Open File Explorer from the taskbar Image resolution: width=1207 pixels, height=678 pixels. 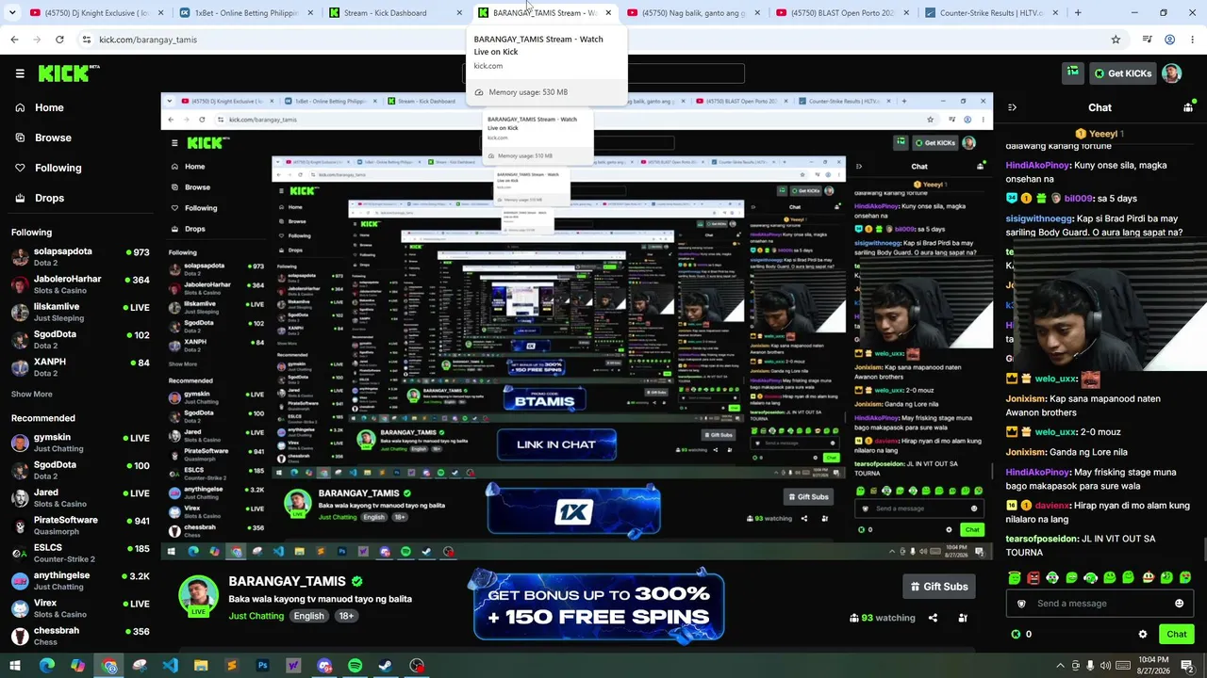click(x=201, y=666)
